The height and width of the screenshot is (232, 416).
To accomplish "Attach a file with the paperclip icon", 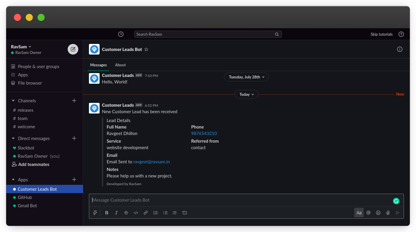I will coord(388,213).
